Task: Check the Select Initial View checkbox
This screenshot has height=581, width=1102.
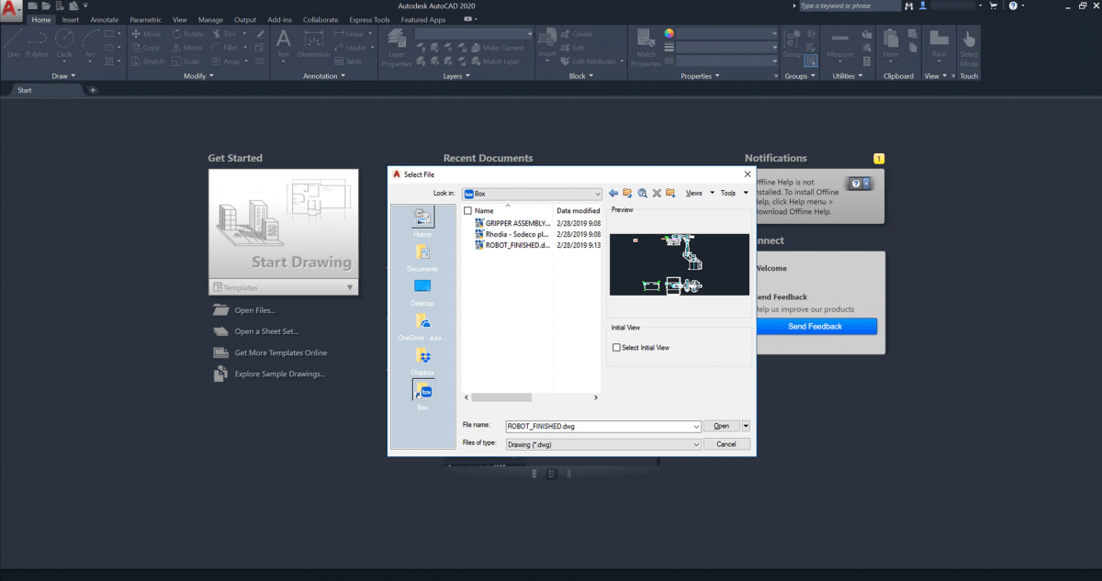Action: (616, 347)
